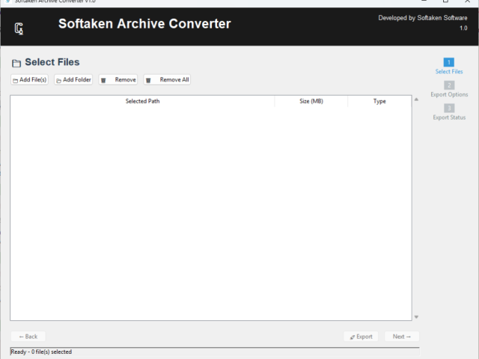Click step 2 number icon in wizard

pos(449,85)
